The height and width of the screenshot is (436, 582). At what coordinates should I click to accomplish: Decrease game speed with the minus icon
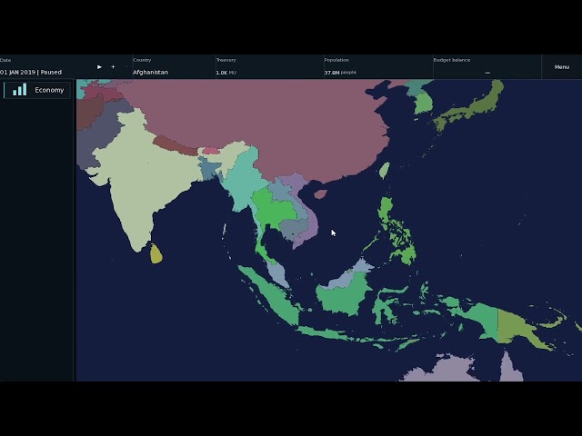pyautogui.click(x=126, y=67)
